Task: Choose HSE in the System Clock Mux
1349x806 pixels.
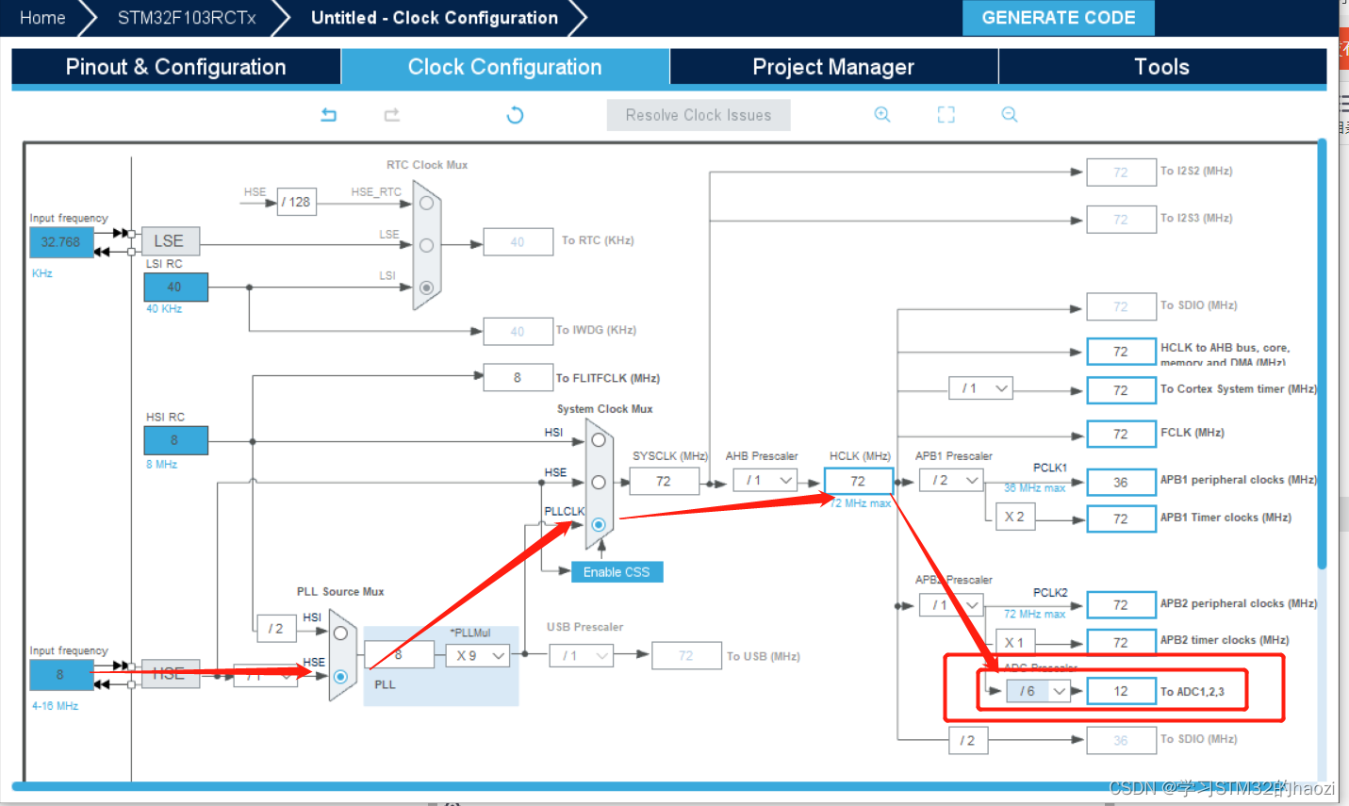Action: point(599,483)
